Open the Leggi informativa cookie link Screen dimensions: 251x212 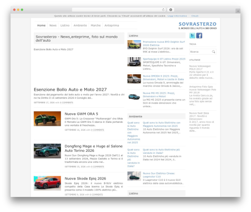(x=177, y=16)
